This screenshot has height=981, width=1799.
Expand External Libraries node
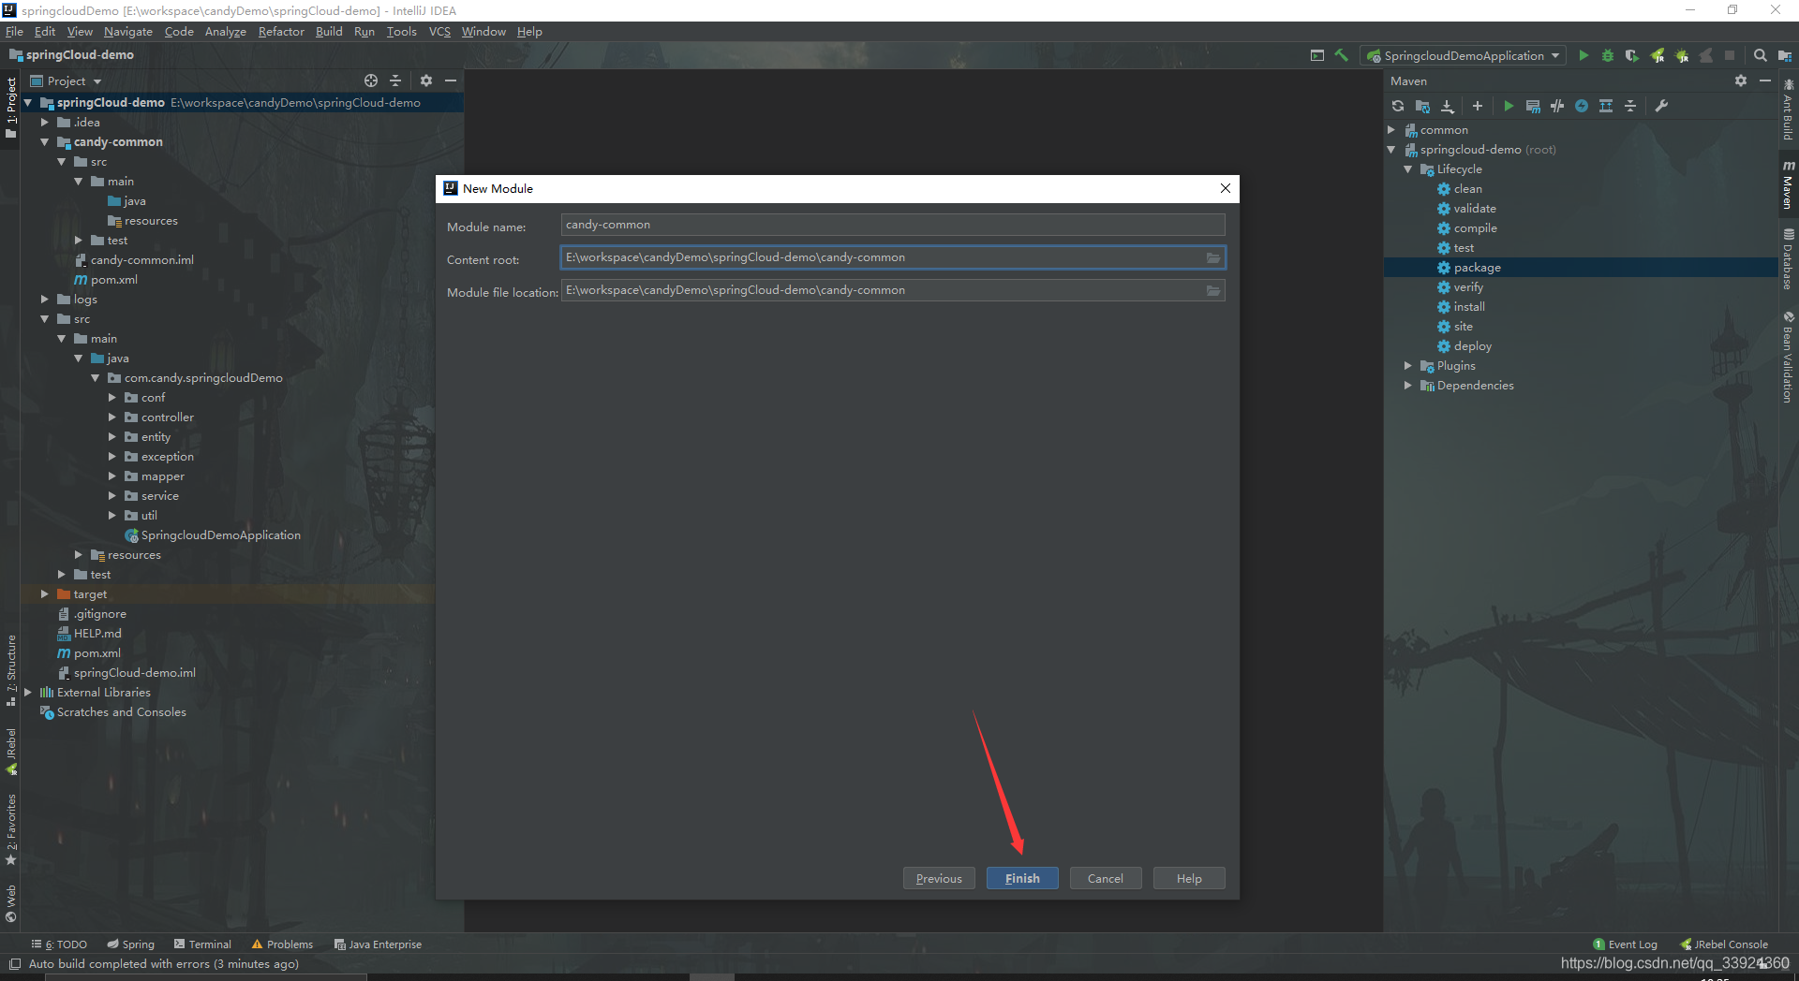pyautogui.click(x=28, y=693)
